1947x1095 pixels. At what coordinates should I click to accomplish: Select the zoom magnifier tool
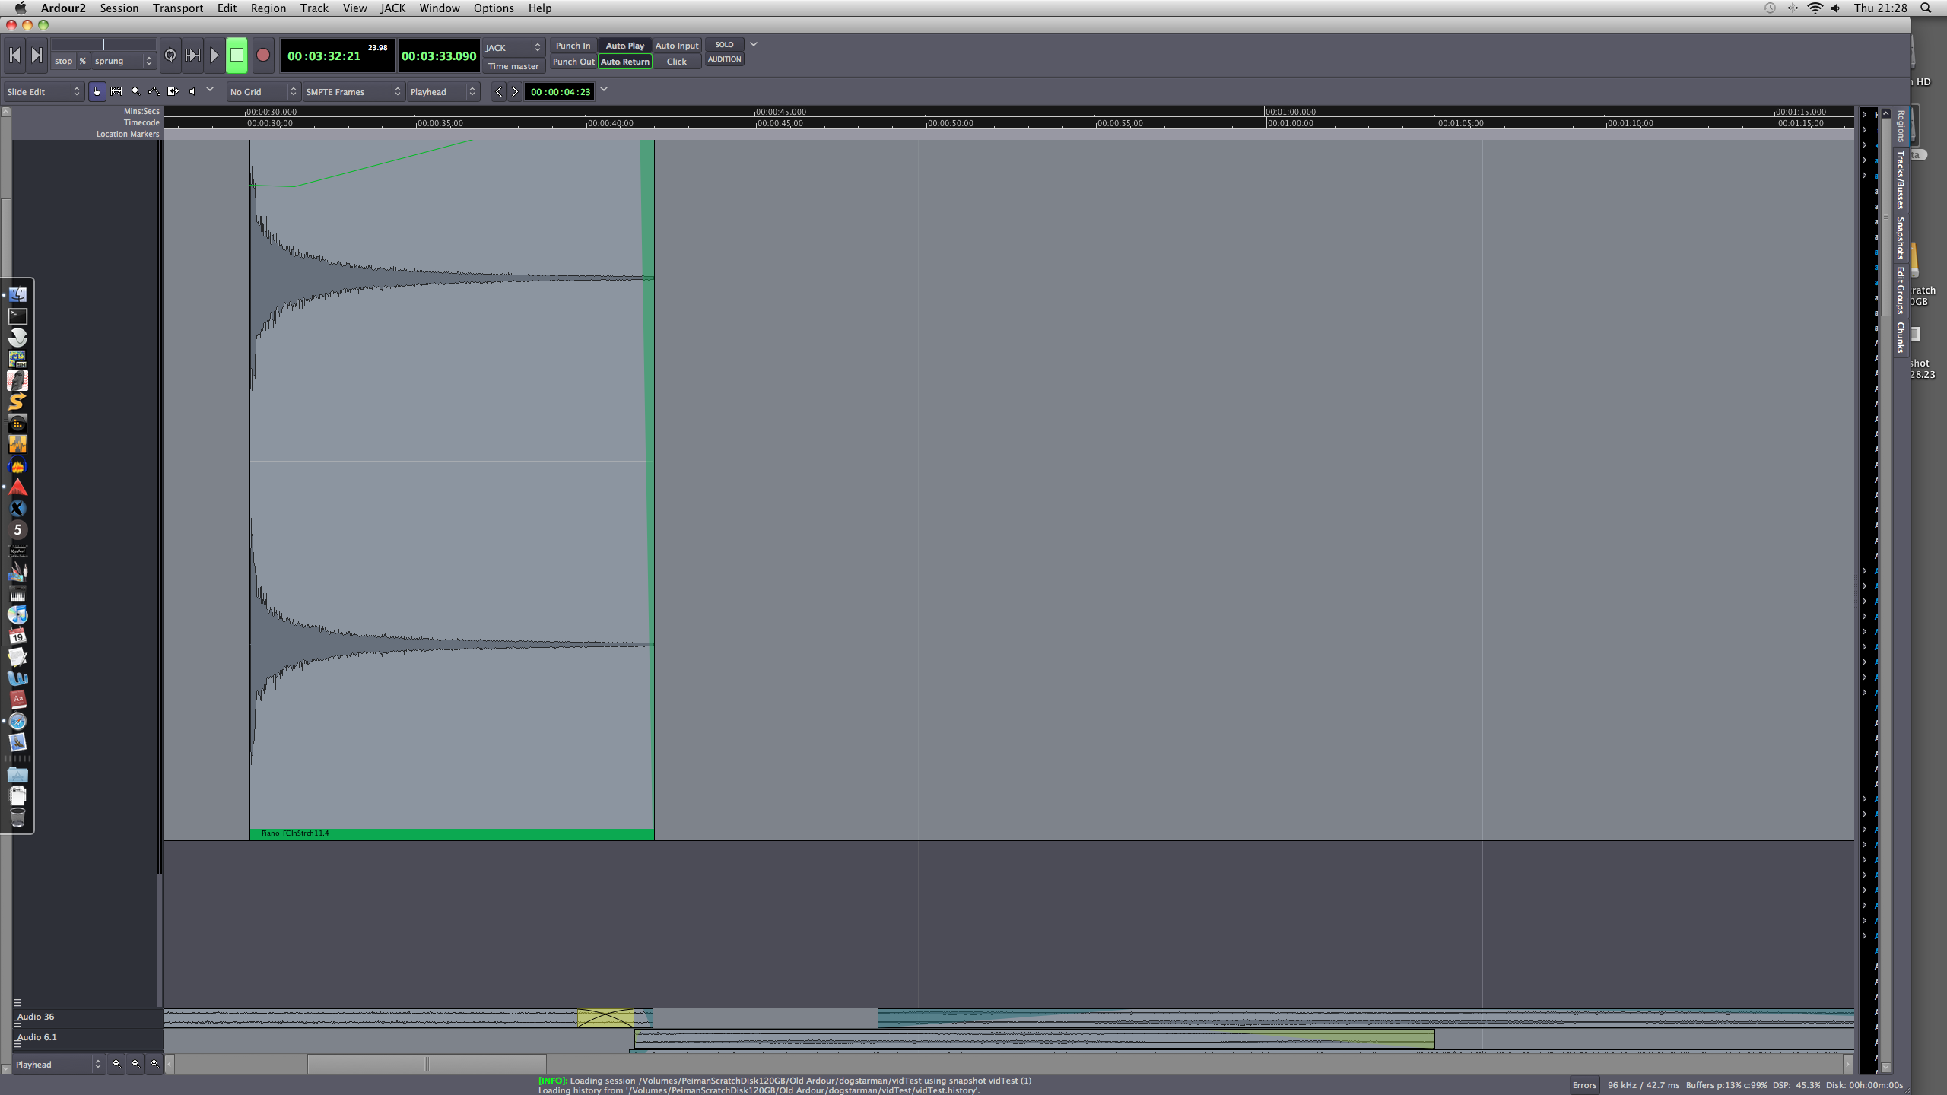(x=135, y=91)
